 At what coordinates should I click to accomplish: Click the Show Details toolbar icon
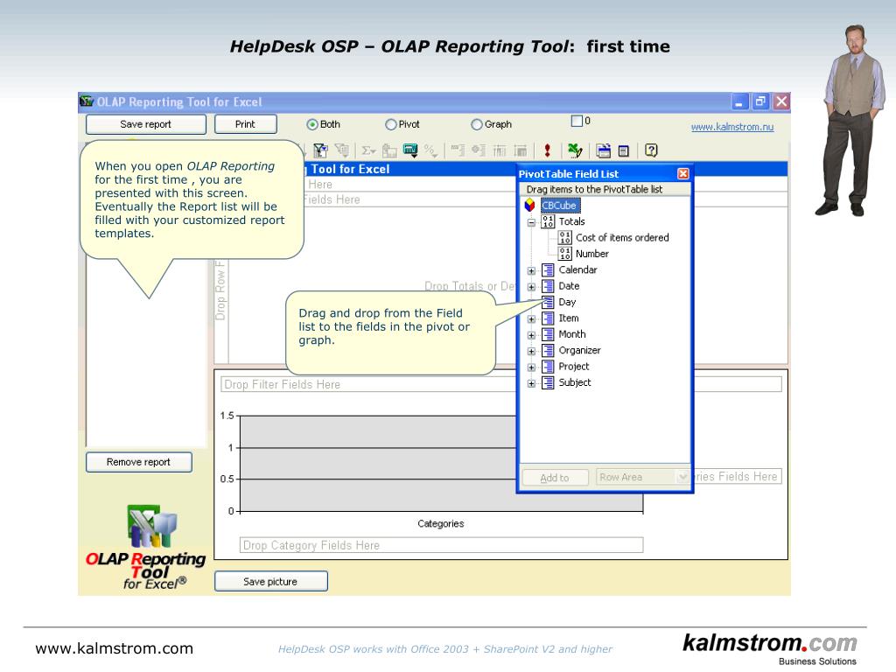[520, 150]
